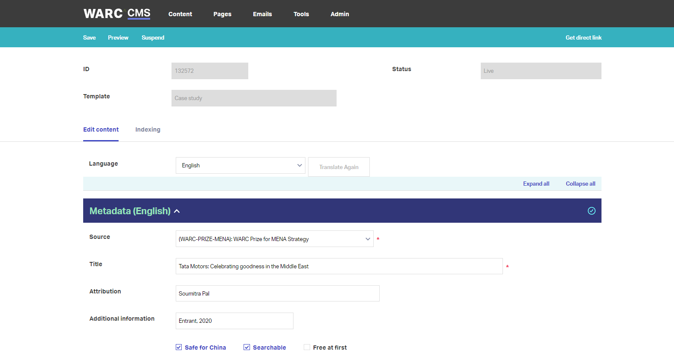Click the Additional information field

235,321
